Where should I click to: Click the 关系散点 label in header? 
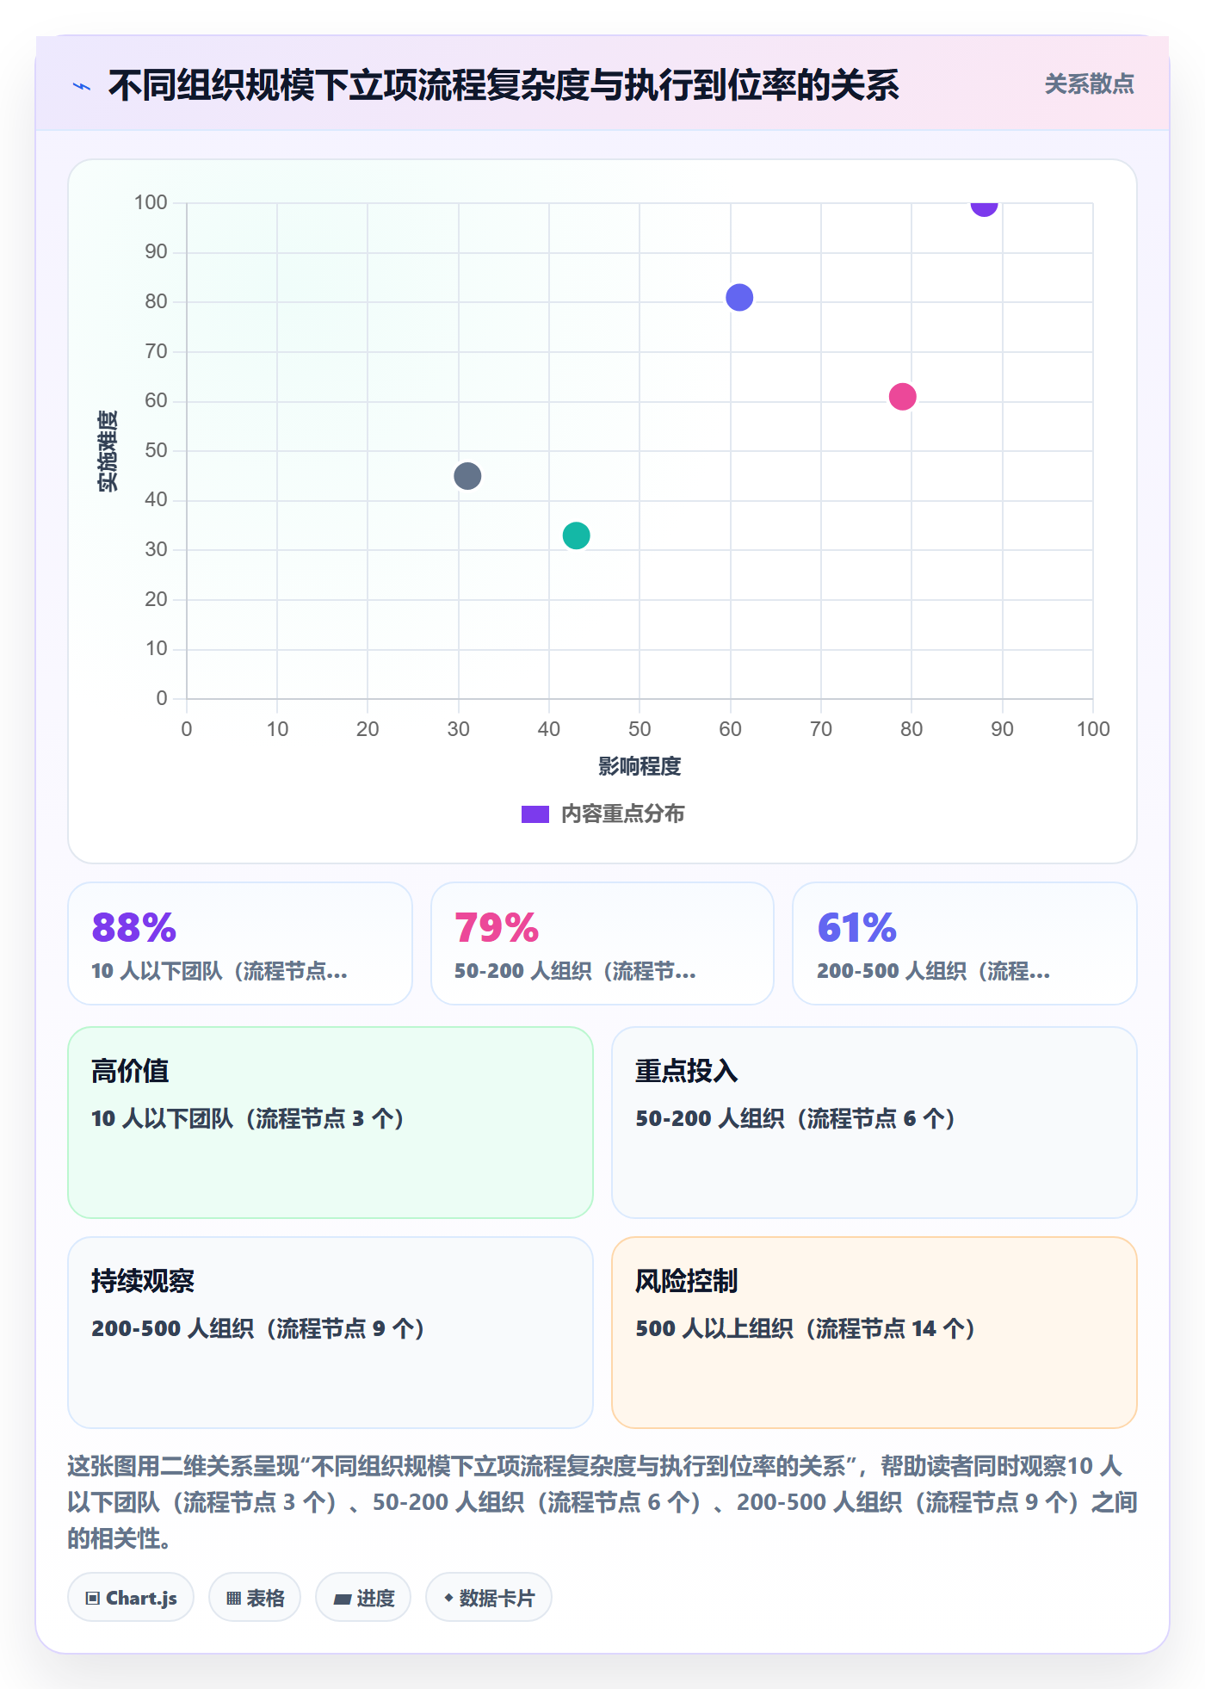[1089, 84]
